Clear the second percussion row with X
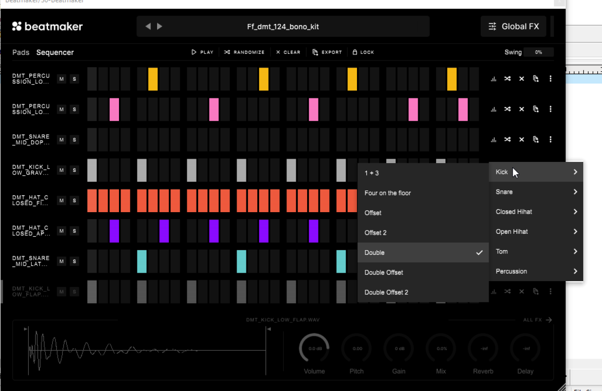 point(522,109)
